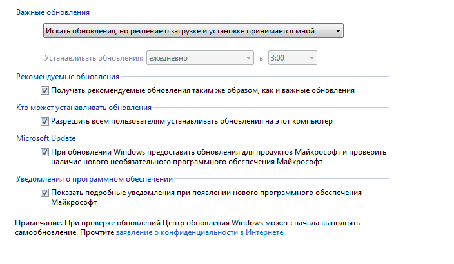Open the 'ежедневно' install schedule dropdown
Screen dimensions: 454x264
(200, 58)
